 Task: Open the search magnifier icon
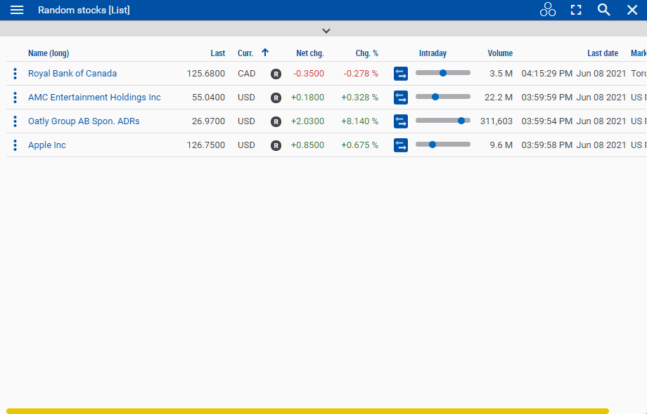(x=603, y=10)
